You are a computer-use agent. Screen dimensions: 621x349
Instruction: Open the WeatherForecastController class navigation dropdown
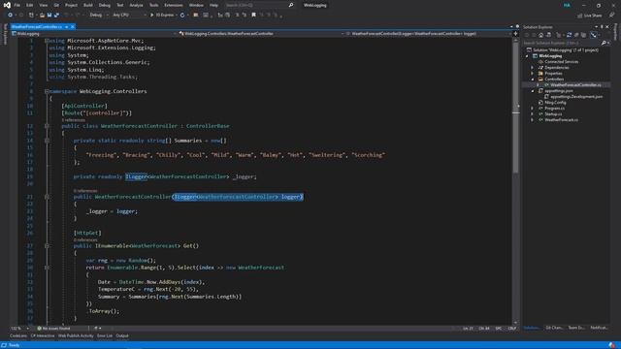pos(261,34)
